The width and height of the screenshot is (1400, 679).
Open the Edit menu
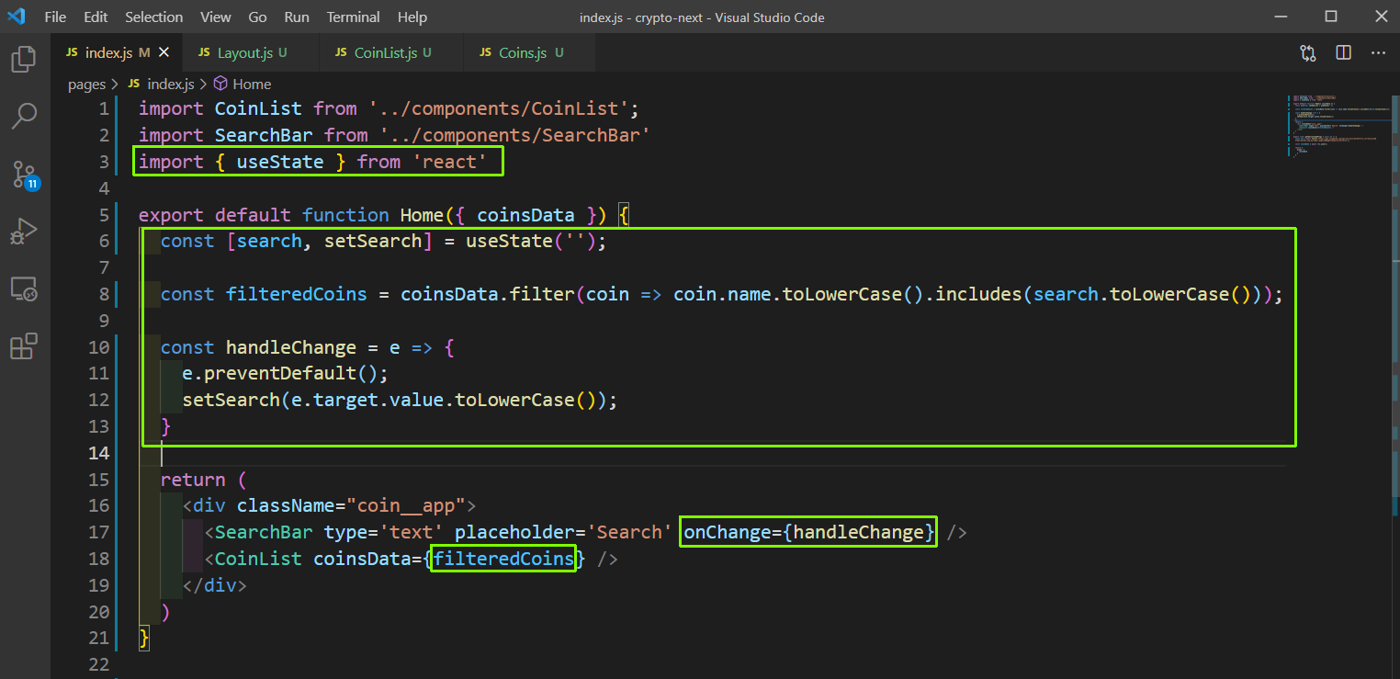[x=96, y=17]
